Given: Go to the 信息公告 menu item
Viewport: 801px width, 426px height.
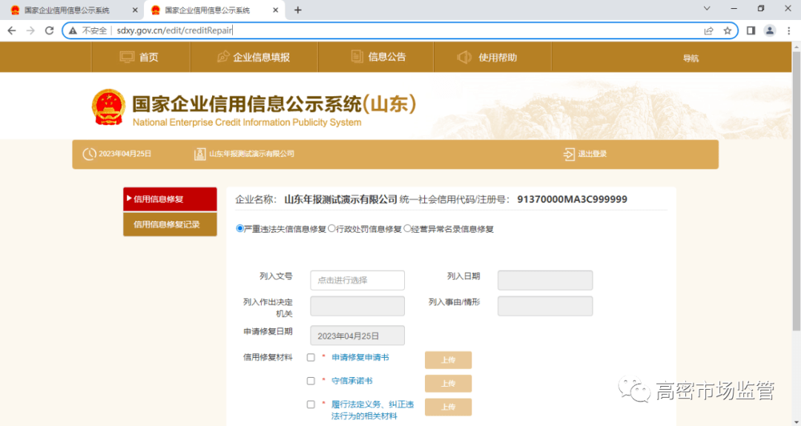Looking at the screenshot, I should [x=378, y=57].
